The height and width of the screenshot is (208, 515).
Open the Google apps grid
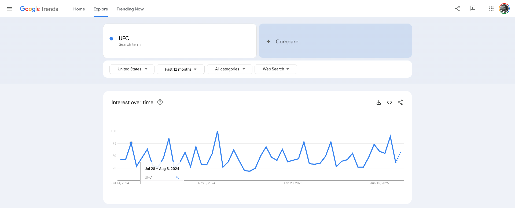coord(491,9)
